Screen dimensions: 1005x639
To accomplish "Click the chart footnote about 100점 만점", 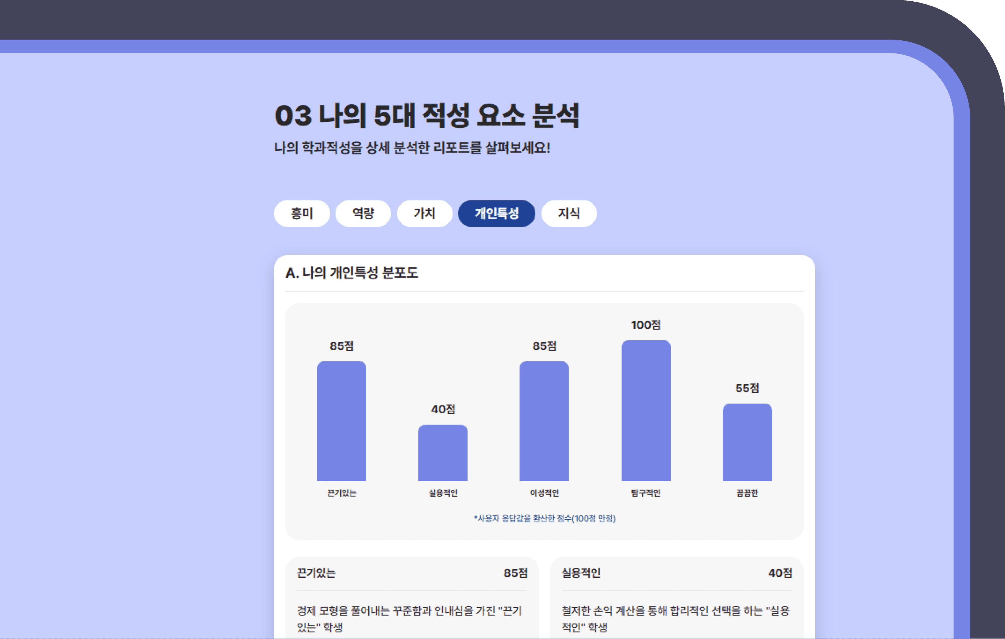I will (x=544, y=519).
